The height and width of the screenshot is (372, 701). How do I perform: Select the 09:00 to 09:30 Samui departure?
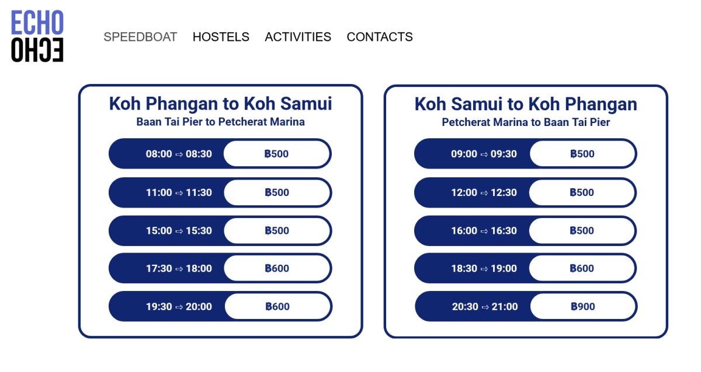point(484,154)
